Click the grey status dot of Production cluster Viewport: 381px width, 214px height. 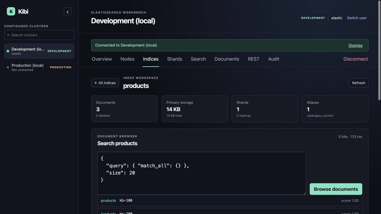pos(8,67)
